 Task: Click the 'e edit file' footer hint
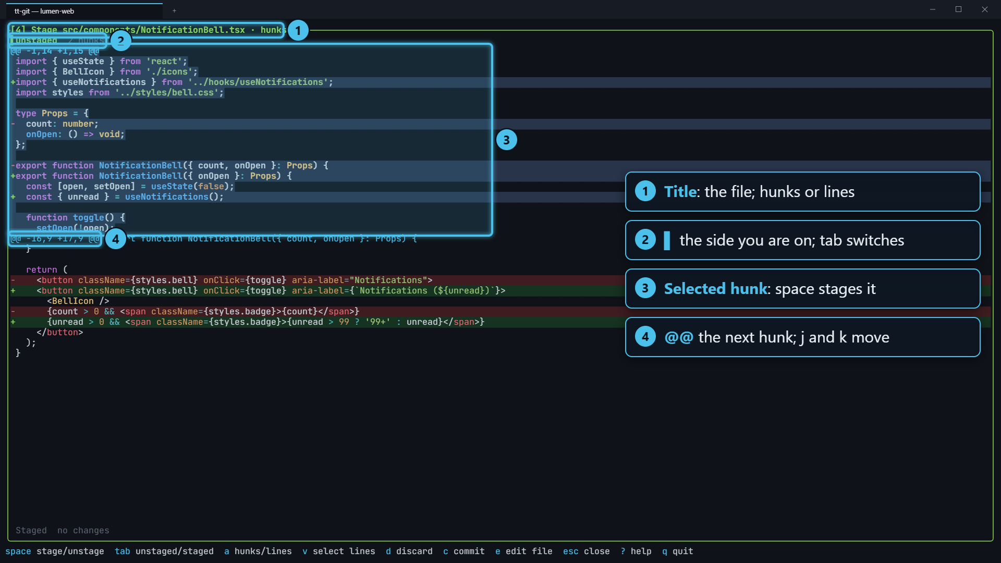pyautogui.click(x=524, y=551)
